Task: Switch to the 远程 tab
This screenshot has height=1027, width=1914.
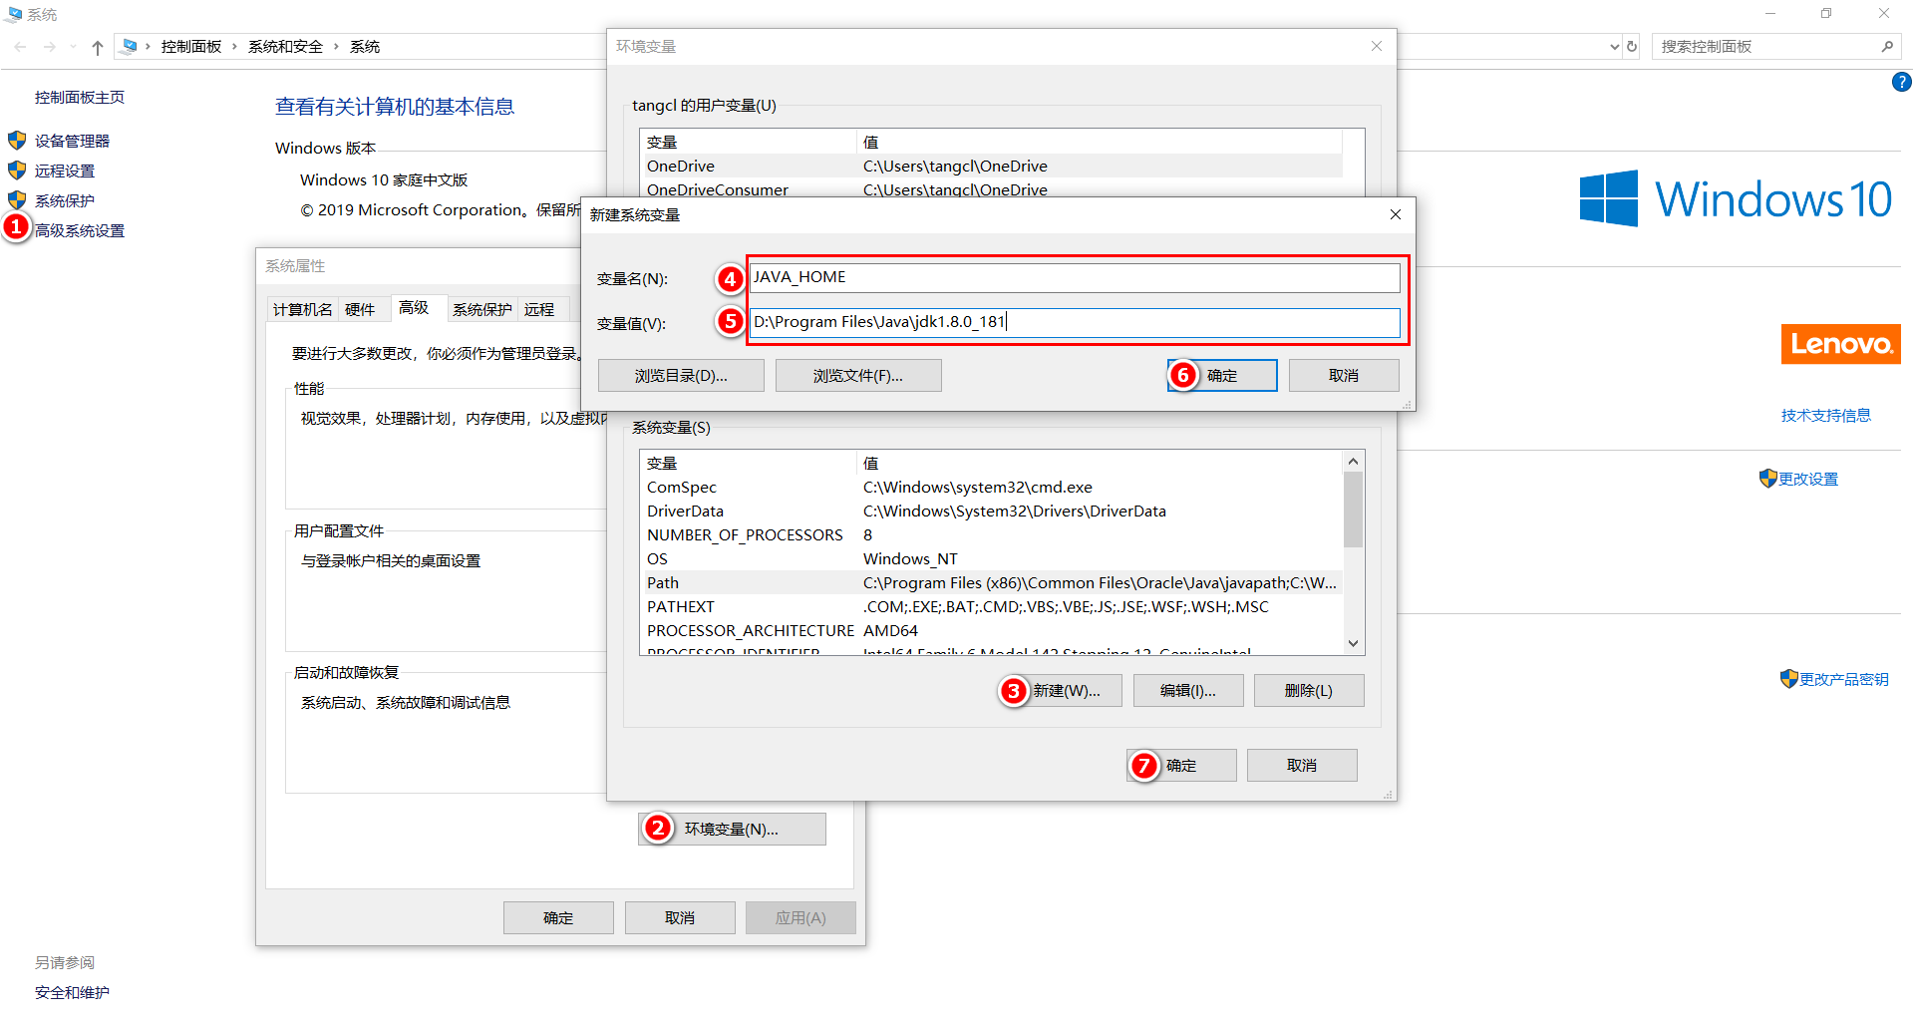Action: click(x=541, y=309)
